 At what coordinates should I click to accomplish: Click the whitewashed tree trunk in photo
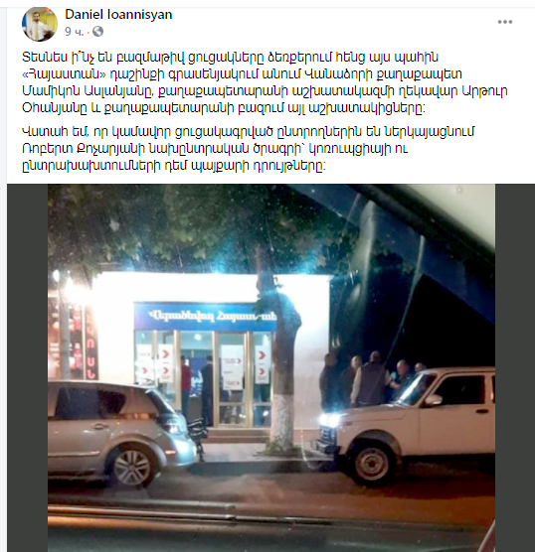click(281, 425)
